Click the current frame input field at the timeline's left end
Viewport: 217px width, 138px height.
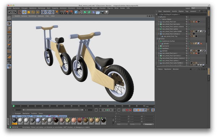(17, 110)
